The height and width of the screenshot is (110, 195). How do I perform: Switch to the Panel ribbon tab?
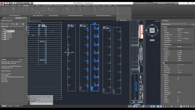pyautogui.click(x=32, y=5)
